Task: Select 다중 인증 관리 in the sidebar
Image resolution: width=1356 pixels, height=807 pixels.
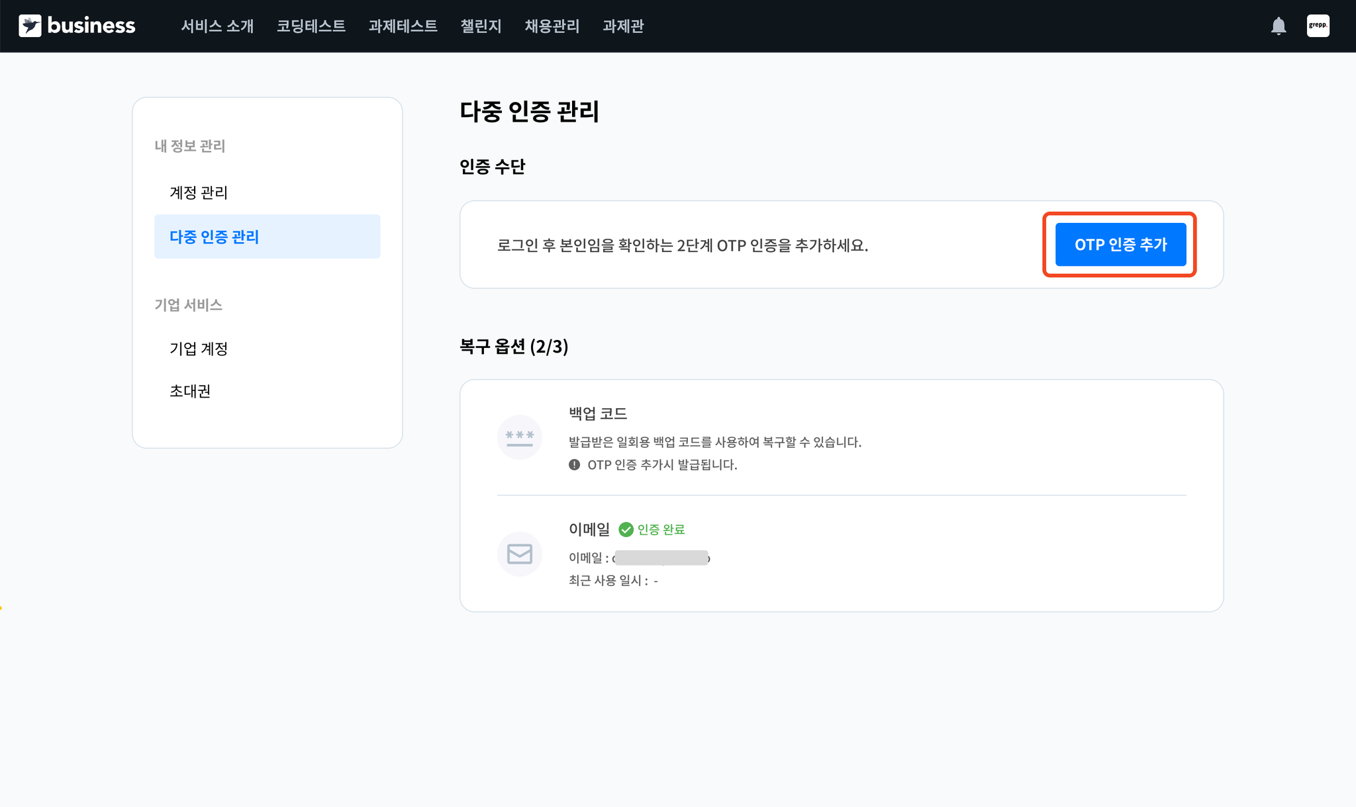Action: point(214,237)
